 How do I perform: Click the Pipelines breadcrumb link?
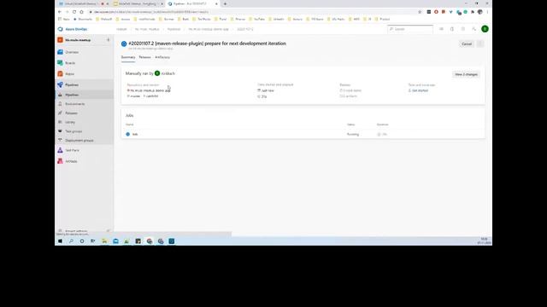[x=174, y=29]
